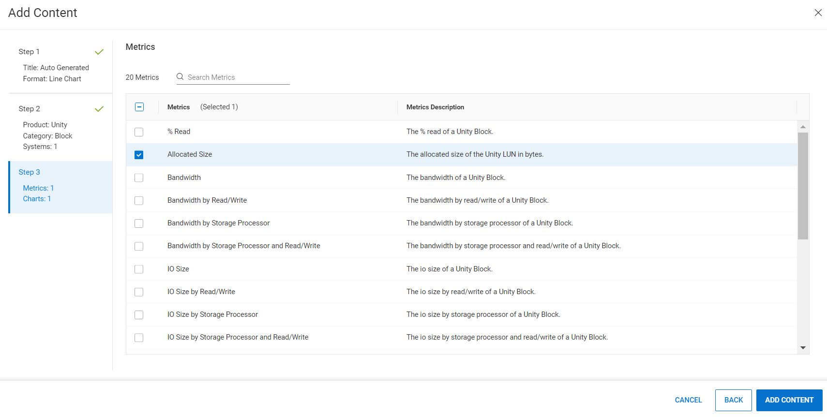The image size is (827, 417).
Task: Select the IO Size by Read/Write checkbox
Action: (139, 292)
